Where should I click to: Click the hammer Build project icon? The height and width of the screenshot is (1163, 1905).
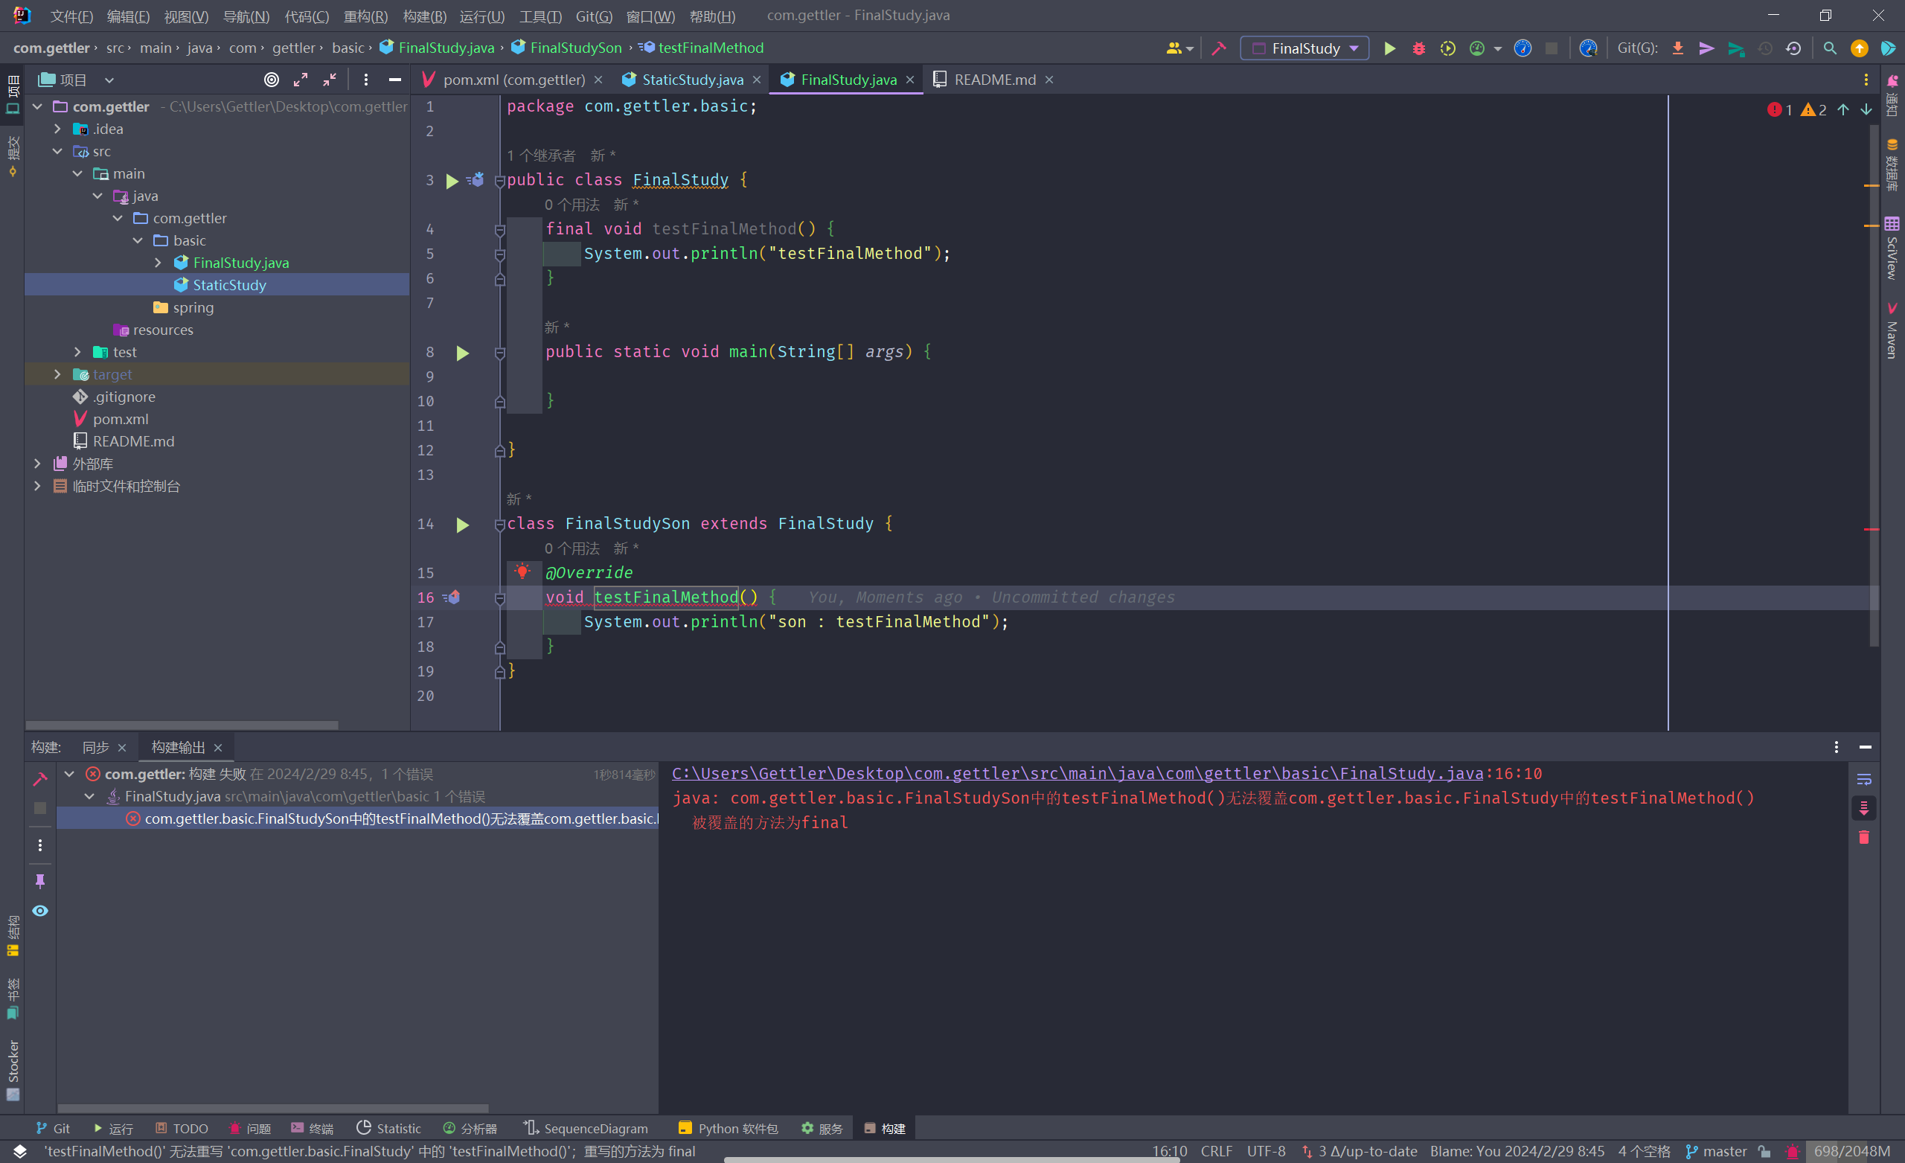point(1219,48)
